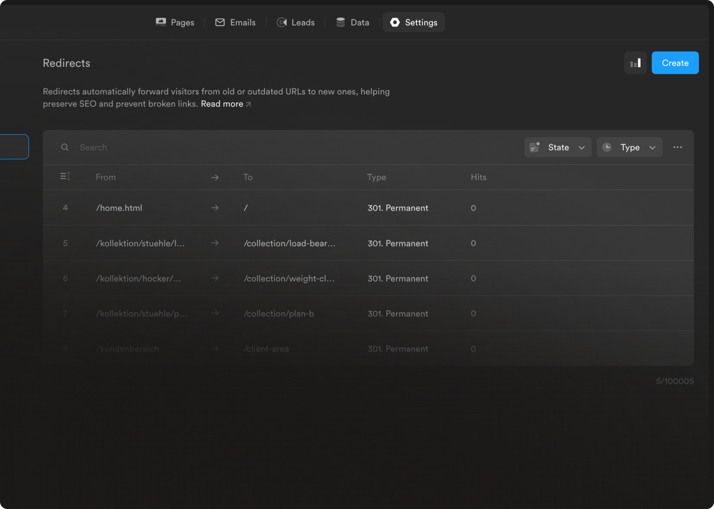
Task: Click the /collection/plan-b destination
Action: [279, 313]
